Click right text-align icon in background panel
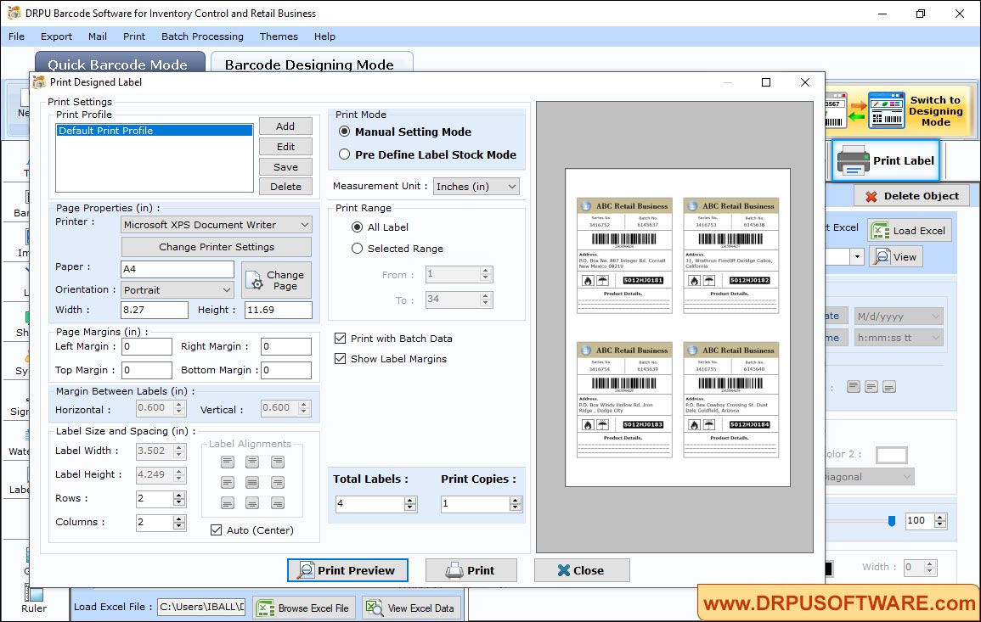Image resolution: width=981 pixels, height=622 pixels. (889, 387)
